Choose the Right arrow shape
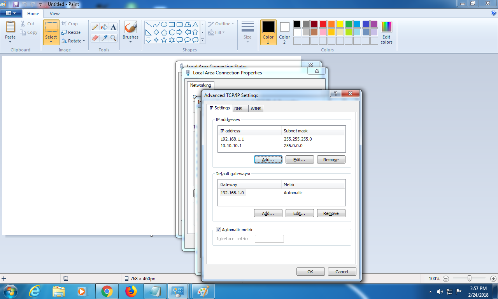The height and width of the screenshot is (299, 498). pyautogui.click(x=179, y=32)
